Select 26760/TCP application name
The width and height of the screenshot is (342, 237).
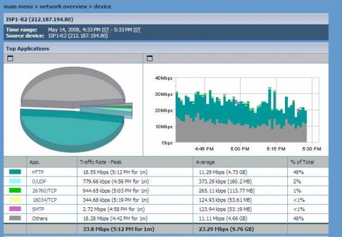pyautogui.click(x=44, y=191)
